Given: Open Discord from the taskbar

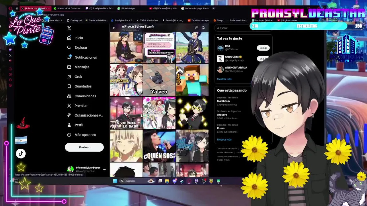Looking at the screenshot, I should pyautogui.click(x=175, y=181).
